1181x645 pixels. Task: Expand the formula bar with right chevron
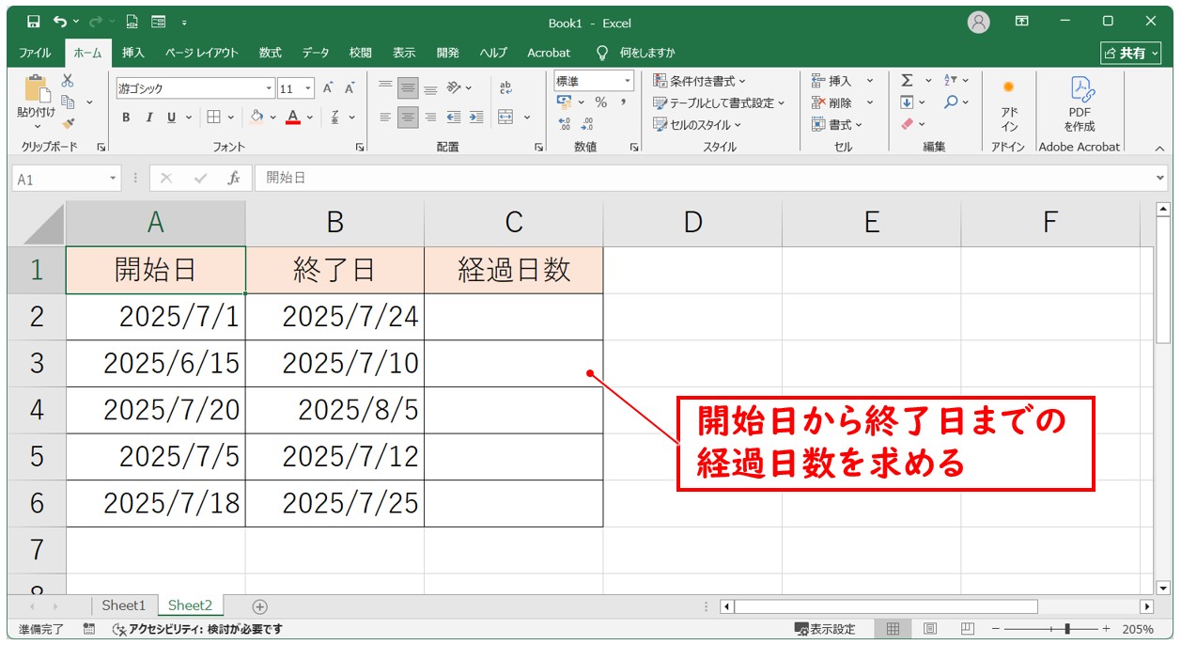pyautogui.click(x=1160, y=178)
